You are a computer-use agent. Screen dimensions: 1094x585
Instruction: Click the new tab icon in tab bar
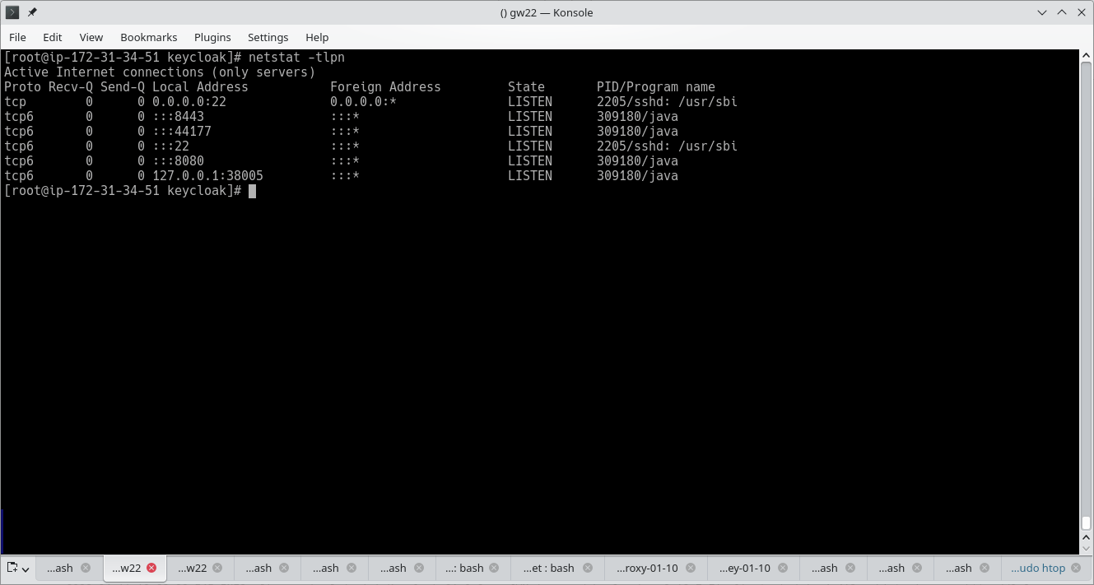12,568
